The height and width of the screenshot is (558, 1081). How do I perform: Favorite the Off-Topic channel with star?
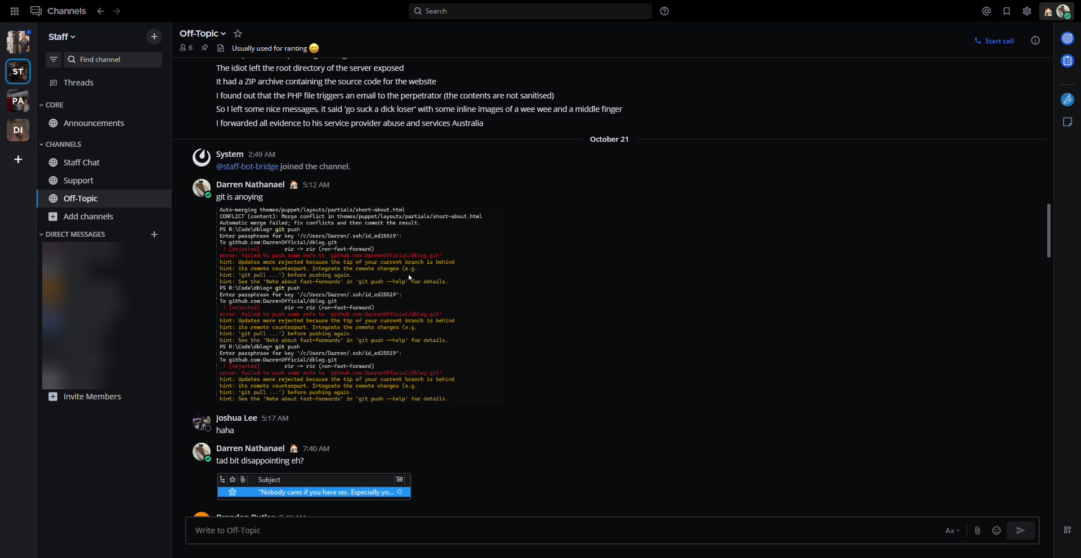tap(238, 34)
